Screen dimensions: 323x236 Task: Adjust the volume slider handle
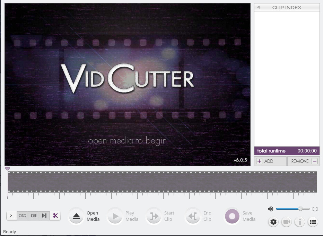(x=300, y=209)
